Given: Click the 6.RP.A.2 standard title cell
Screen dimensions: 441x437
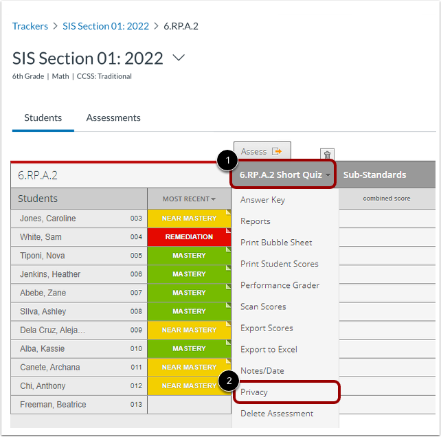Looking at the screenshot, I should (x=121, y=175).
